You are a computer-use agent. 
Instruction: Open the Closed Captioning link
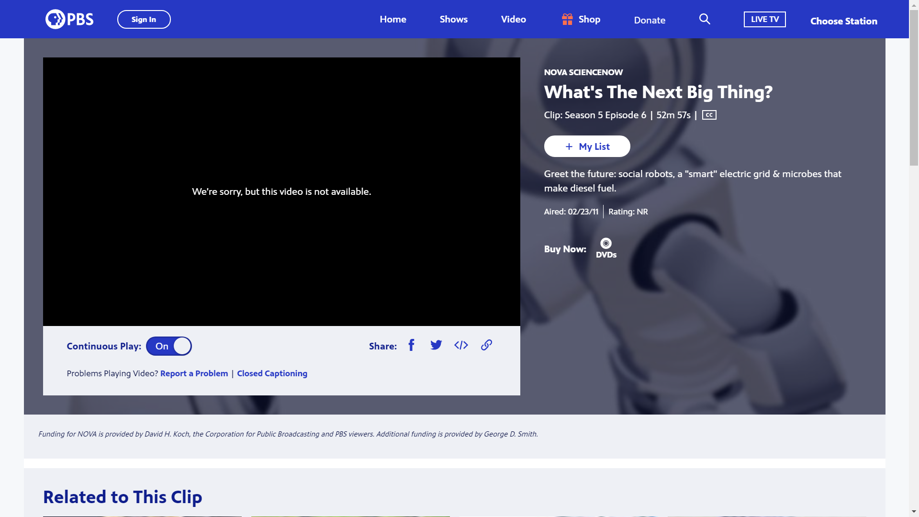point(272,373)
